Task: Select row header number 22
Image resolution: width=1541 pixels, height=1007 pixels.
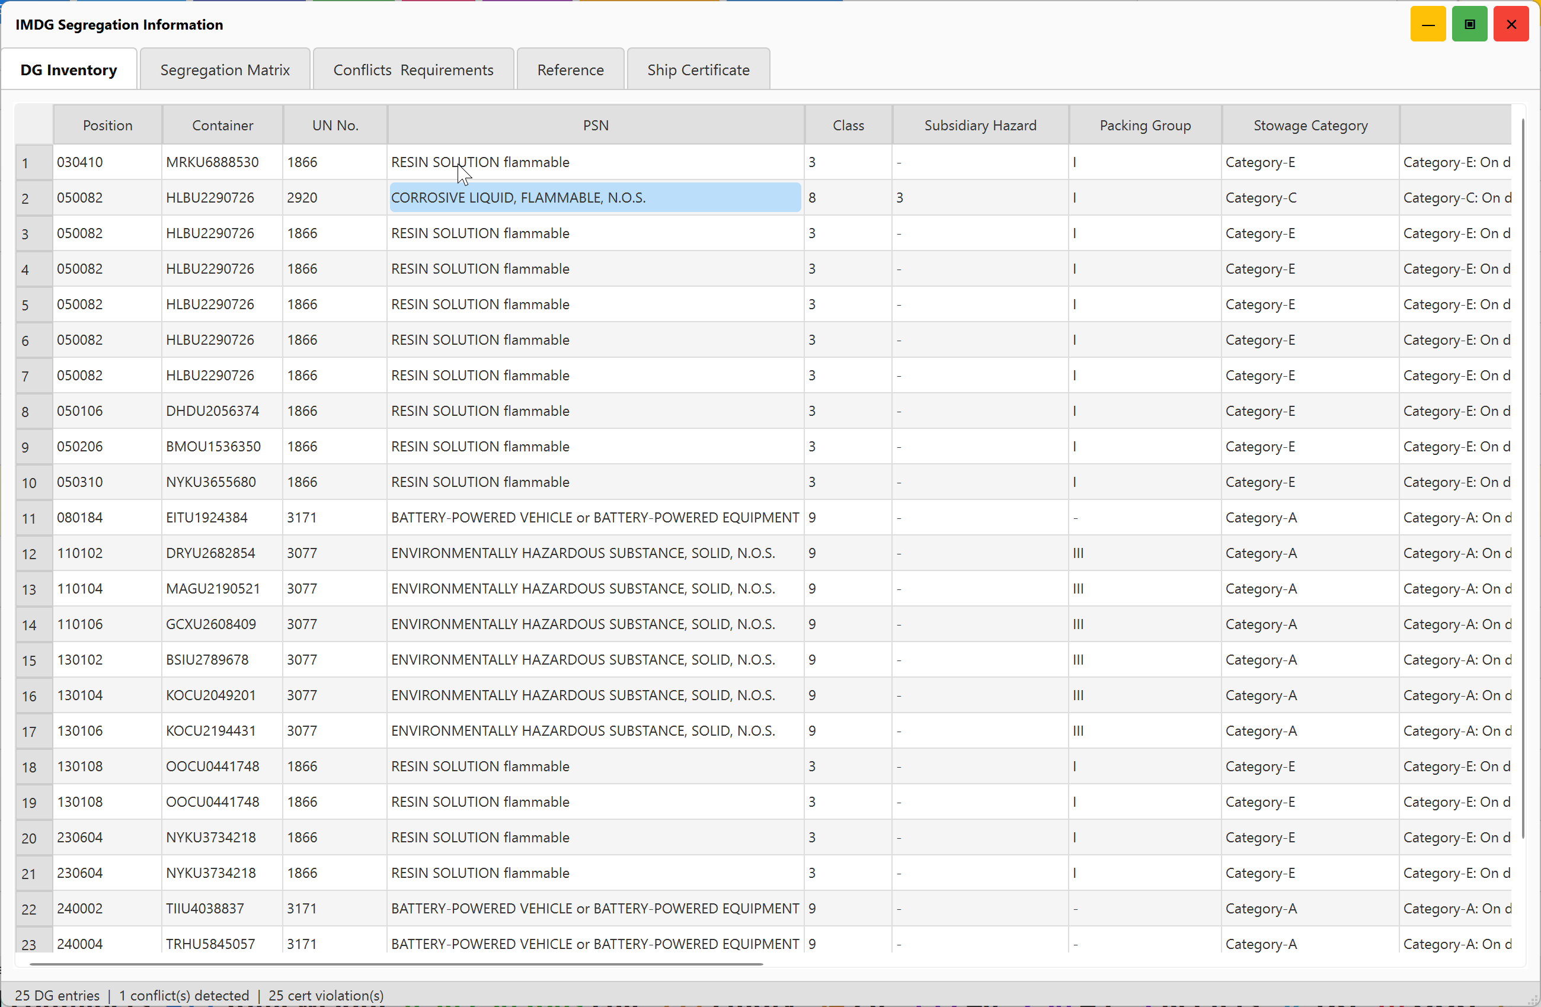Action: coord(34,909)
